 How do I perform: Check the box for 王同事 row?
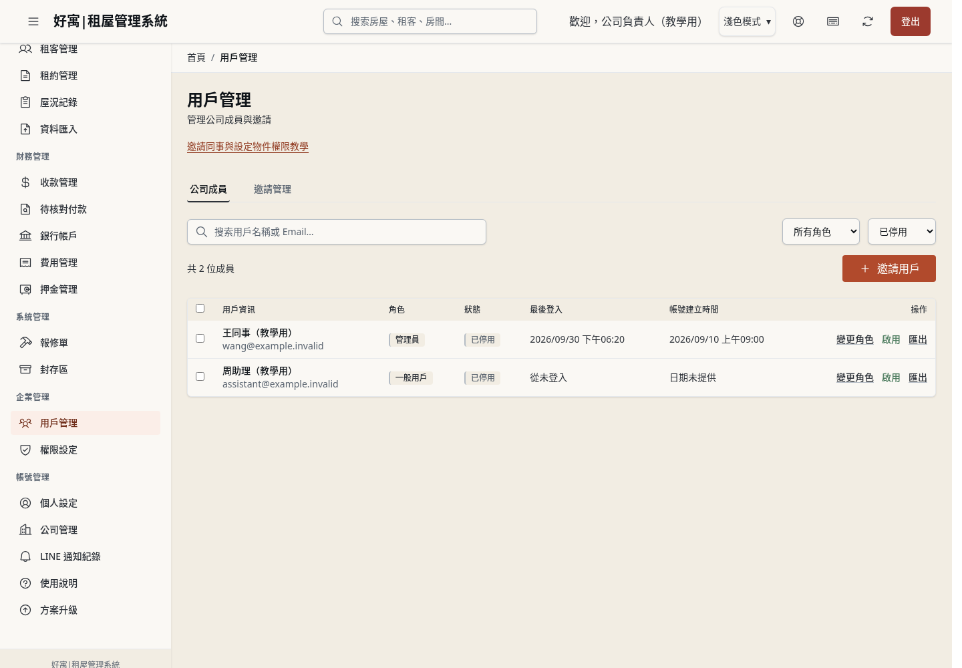pos(200,338)
